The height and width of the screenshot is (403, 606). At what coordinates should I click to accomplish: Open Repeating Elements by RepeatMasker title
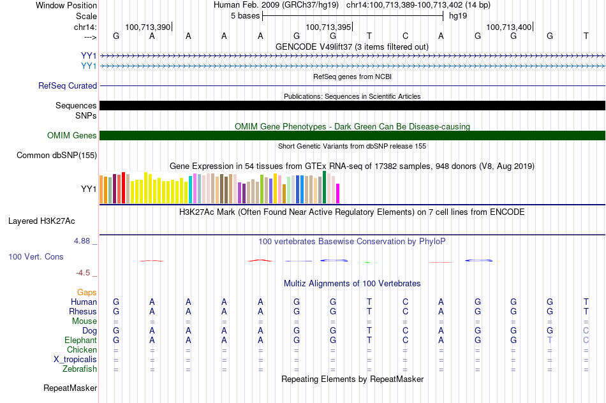pyautogui.click(x=352, y=379)
